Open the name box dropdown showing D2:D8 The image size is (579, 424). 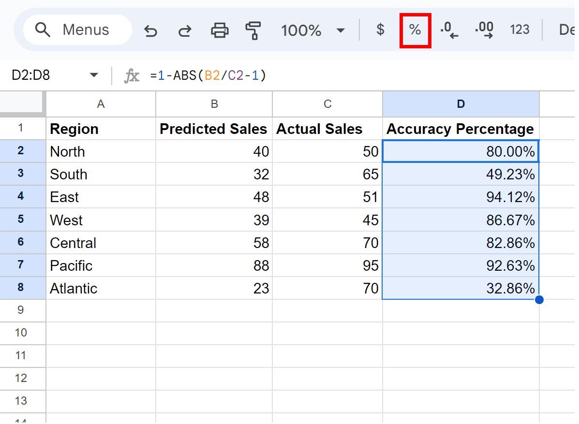[94, 75]
